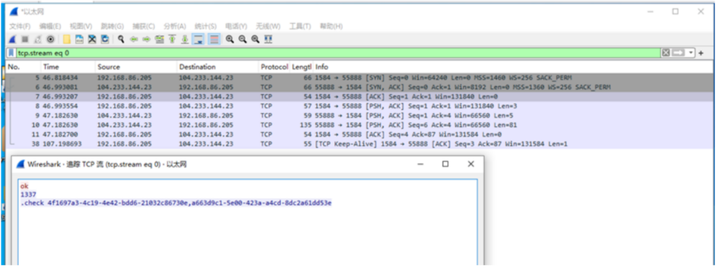Sort by the Time column header
Image resolution: width=719 pixels, height=270 pixels.
(x=67, y=67)
